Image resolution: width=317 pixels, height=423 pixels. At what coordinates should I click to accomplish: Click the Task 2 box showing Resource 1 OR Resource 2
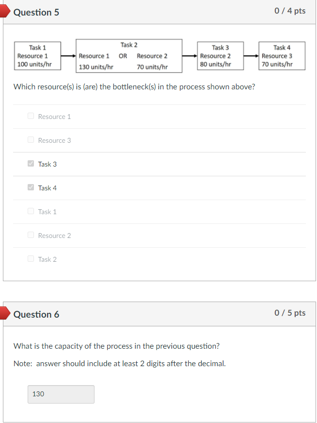[129, 55]
